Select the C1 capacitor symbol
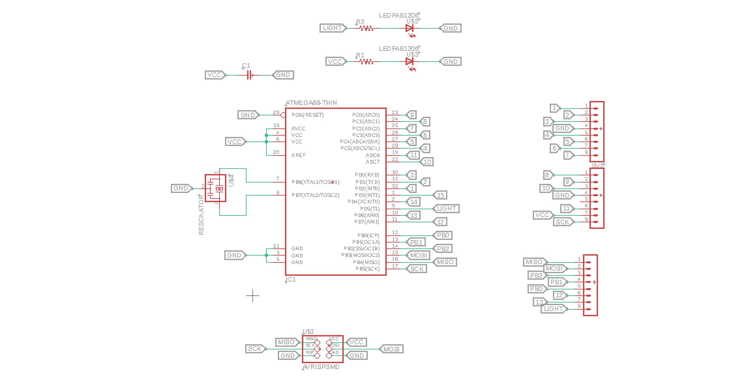 (x=249, y=75)
